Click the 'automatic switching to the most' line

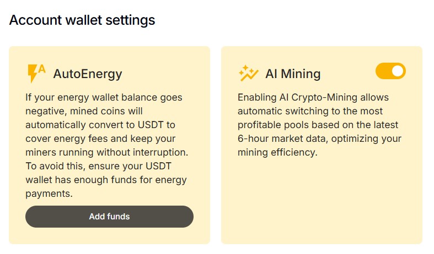(311, 111)
